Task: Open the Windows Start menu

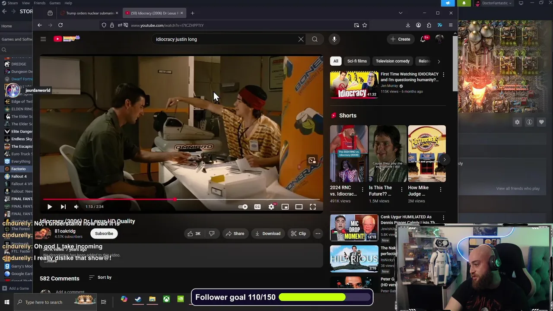Action: point(6,302)
